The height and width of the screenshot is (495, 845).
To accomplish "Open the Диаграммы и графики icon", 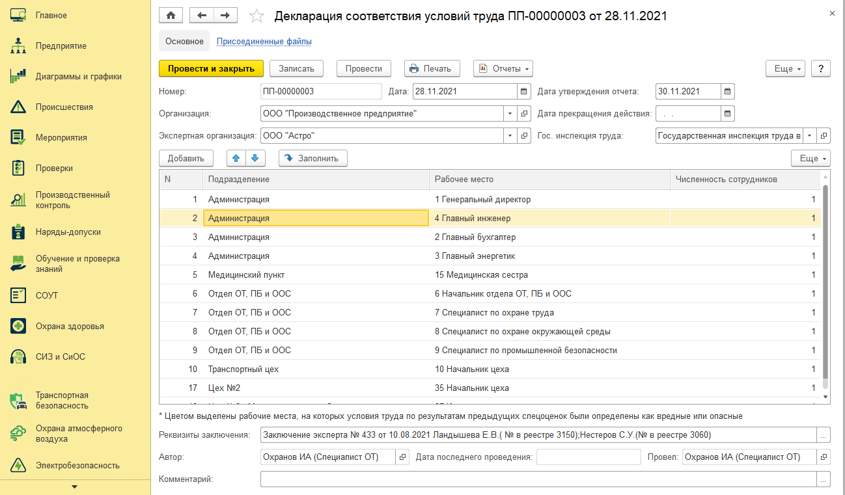I will [18, 77].
